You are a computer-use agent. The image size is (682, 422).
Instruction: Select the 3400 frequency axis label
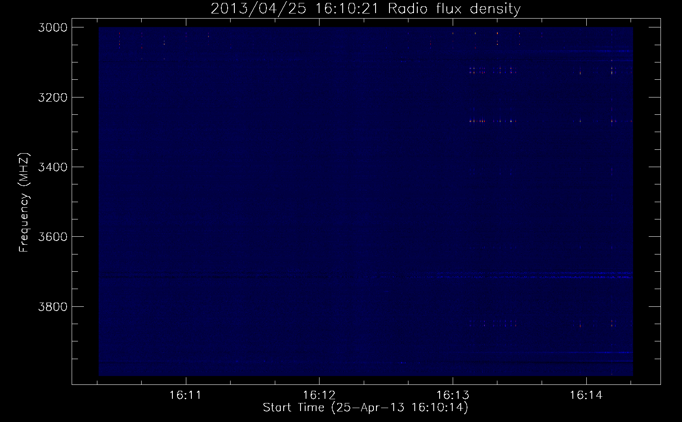[x=53, y=167]
